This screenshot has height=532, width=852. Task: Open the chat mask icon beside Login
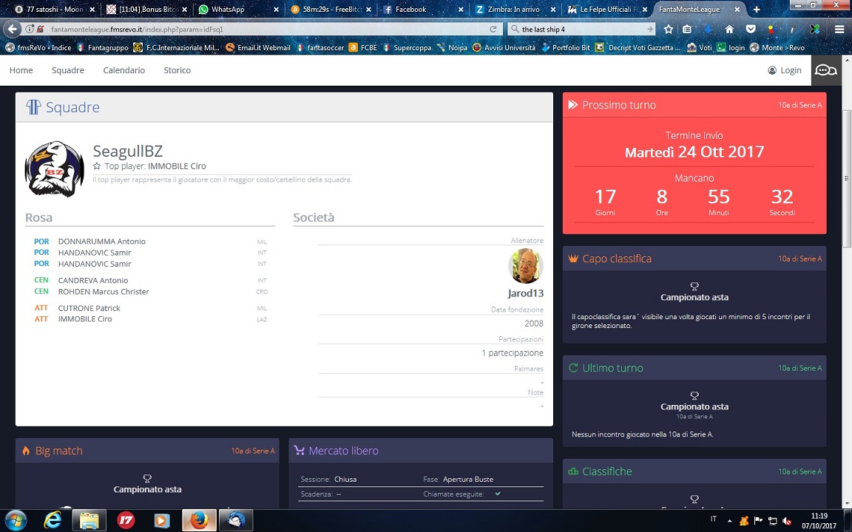coord(825,70)
